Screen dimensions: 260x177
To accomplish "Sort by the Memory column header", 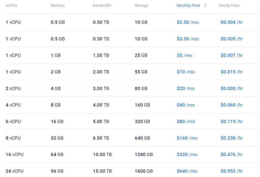I will point(58,6).
